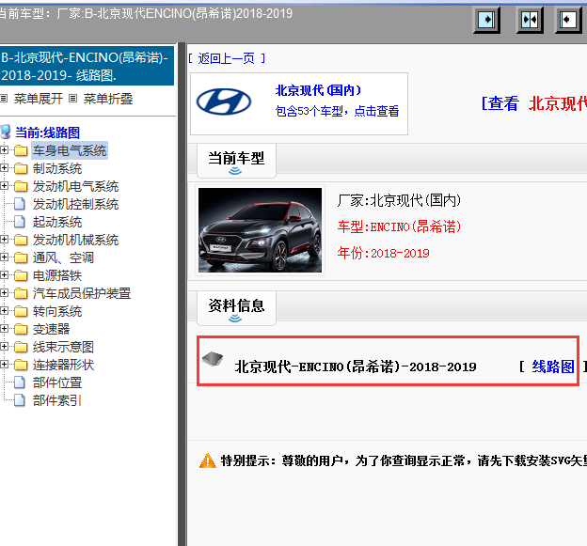The image size is (587, 546).
Task: Select 制动系统 tree label
Action: coord(56,168)
